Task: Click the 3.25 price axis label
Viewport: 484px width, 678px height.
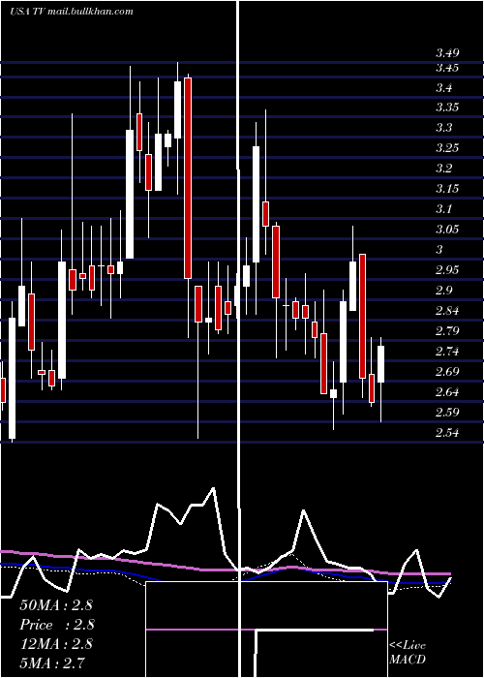Action: [x=447, y=148]
